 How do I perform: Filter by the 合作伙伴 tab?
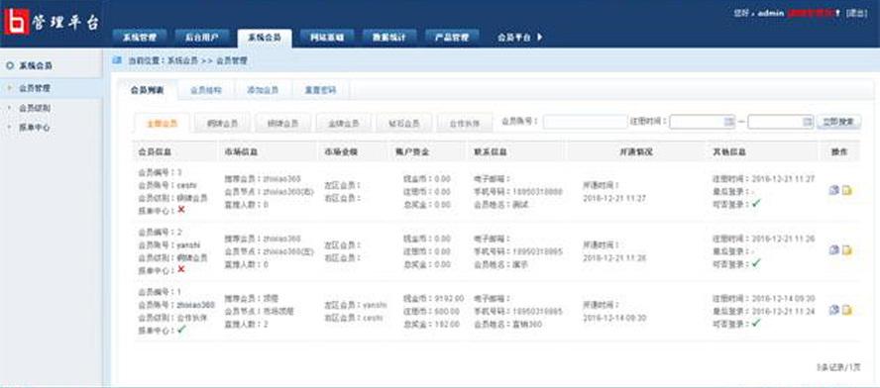click(x=465, y=123)
